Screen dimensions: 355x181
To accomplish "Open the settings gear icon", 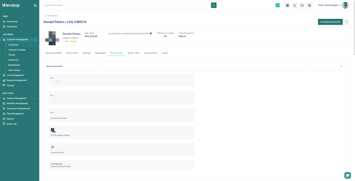I will point(310,5).
